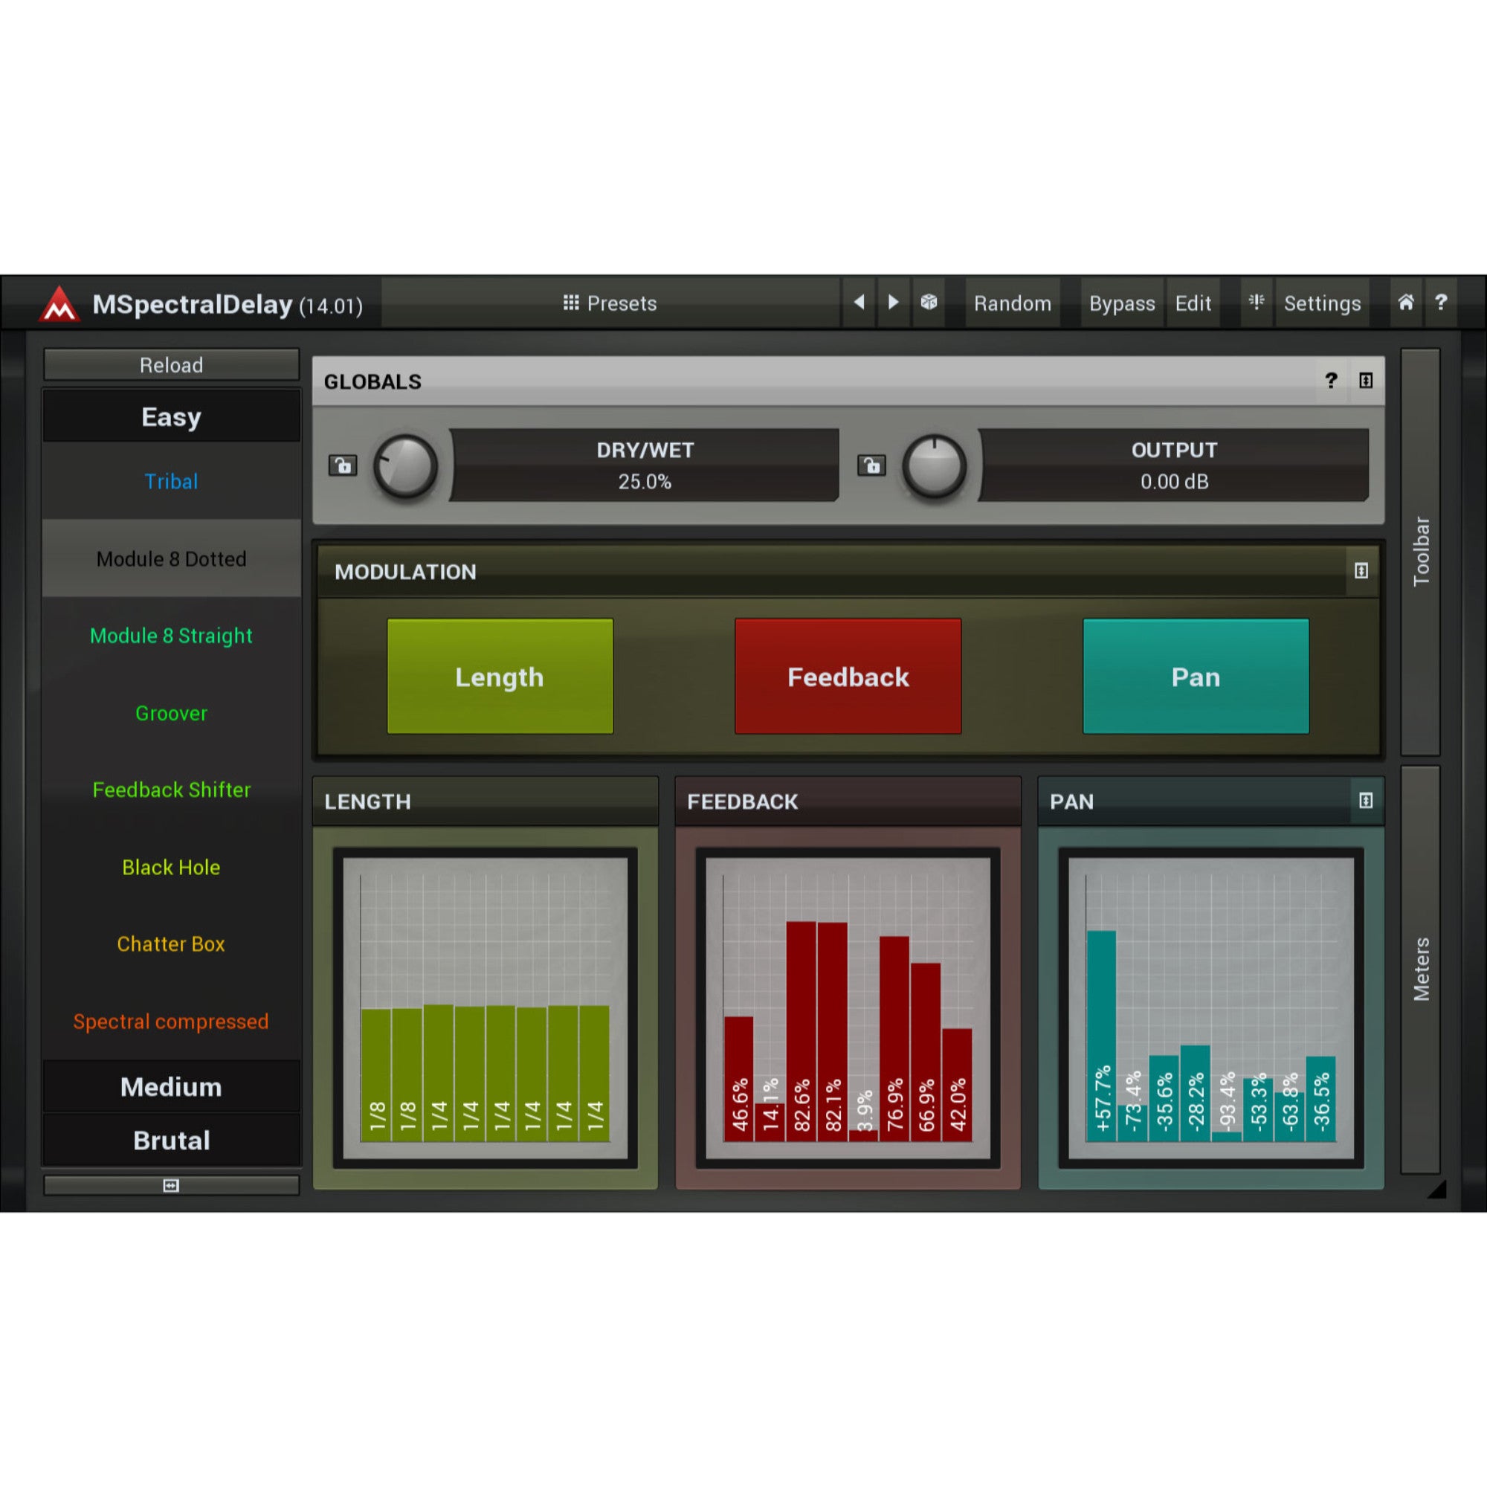Screen dimensions: 1487x1487
Task: Expand the Medium preset category
Action: [171, 1087]
